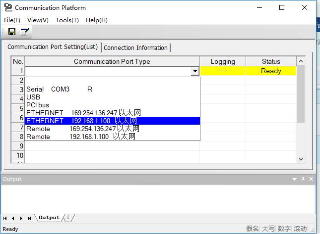Select the output tab labeled 1

tap(68, 218)
